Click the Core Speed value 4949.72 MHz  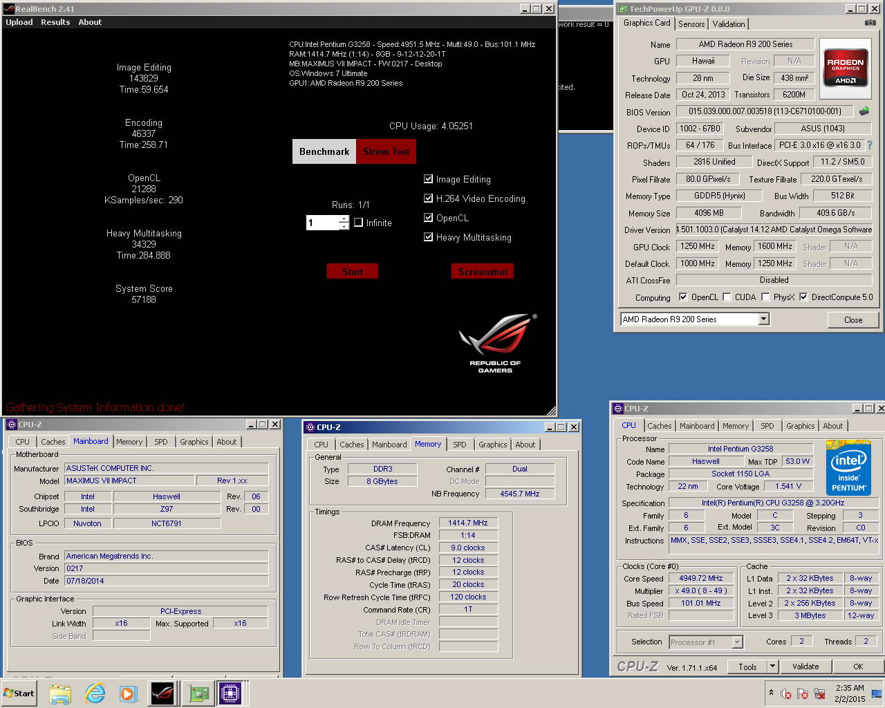[701, 579]
